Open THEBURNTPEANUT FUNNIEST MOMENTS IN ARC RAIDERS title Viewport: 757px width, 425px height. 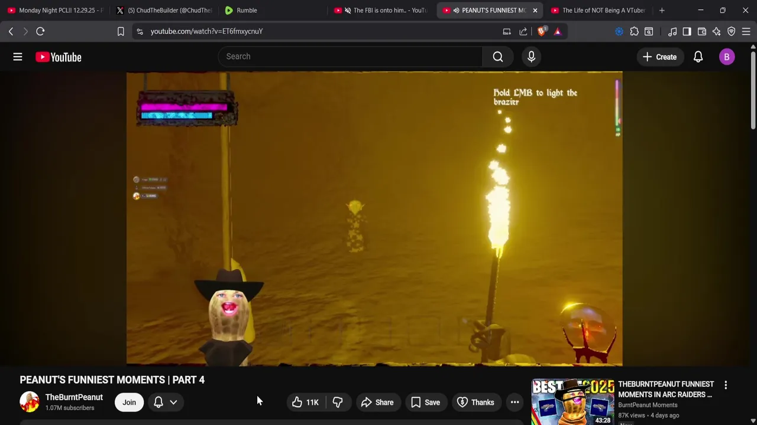click(666, 389)
